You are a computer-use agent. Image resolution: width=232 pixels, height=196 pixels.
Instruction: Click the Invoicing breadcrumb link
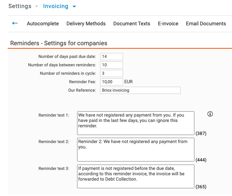56,7
